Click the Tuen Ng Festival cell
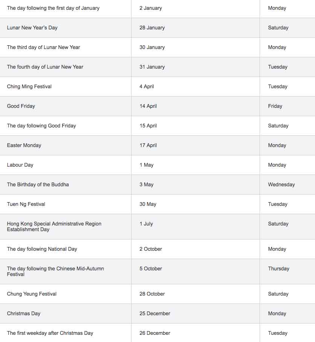 [26, 204]
